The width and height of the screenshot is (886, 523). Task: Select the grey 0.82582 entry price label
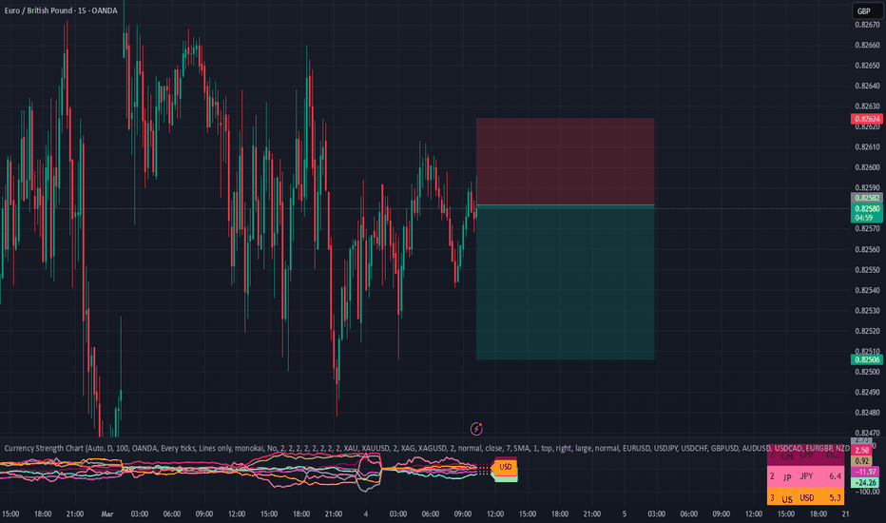867,198
